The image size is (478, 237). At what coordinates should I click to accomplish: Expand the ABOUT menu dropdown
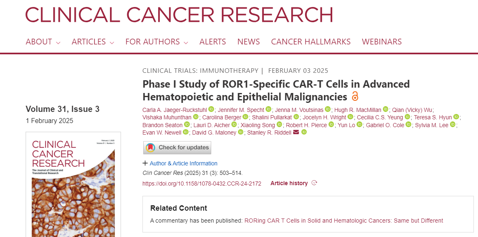pos(43,42)
